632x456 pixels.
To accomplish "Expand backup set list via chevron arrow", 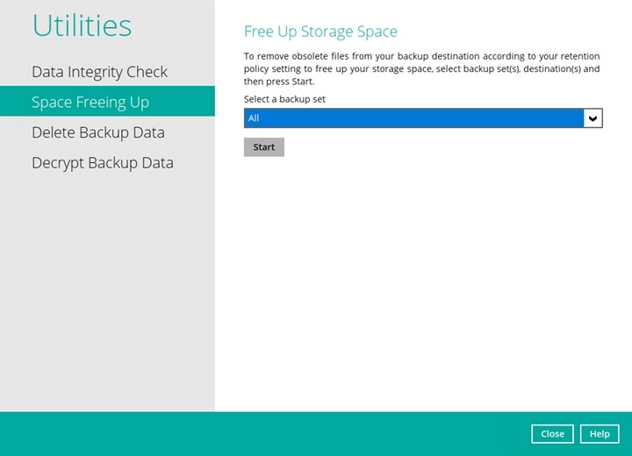I will coord(593,118).
